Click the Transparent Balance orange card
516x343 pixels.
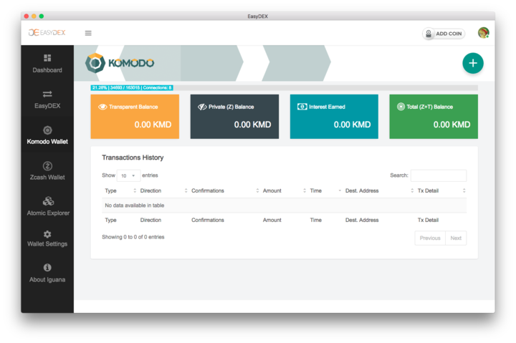coord(135,117)
